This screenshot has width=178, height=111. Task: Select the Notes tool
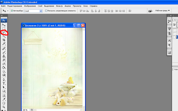click(x=4, y=96)
